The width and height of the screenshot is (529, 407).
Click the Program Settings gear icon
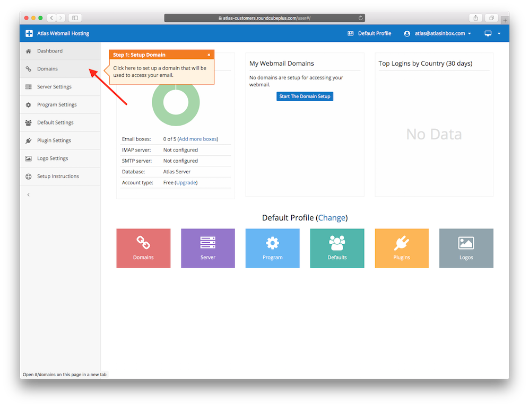pos(28,105)
